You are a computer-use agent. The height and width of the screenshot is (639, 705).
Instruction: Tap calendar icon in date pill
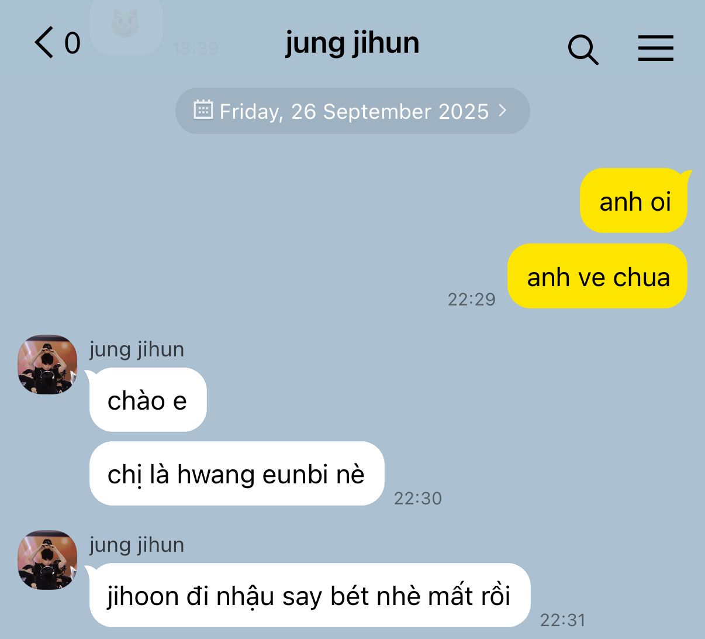coord(203,109)
